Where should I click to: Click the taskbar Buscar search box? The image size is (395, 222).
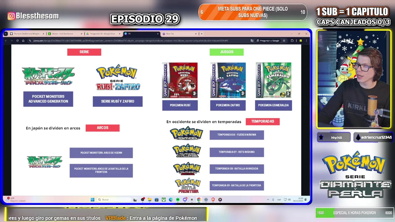(x=114, y=199)
